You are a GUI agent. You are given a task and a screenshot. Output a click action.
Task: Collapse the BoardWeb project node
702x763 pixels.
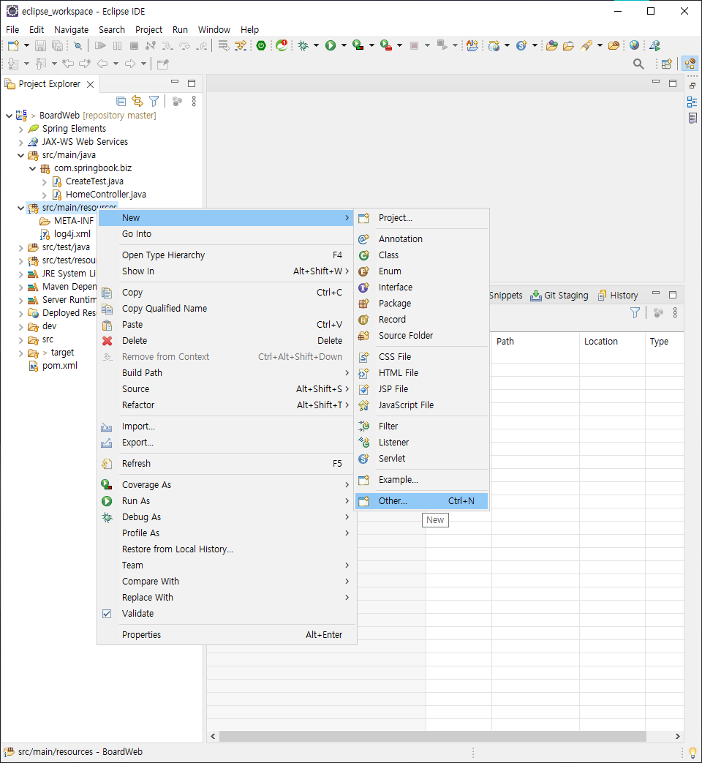tap(9, 116)
